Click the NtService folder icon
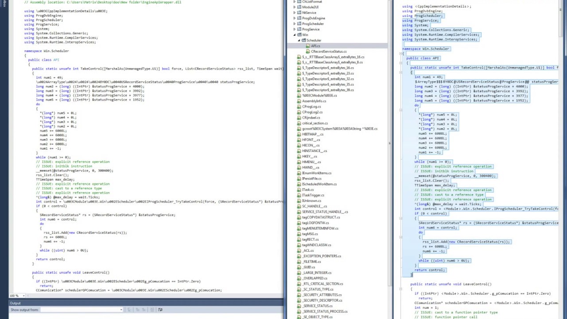 tap(299, 13)
